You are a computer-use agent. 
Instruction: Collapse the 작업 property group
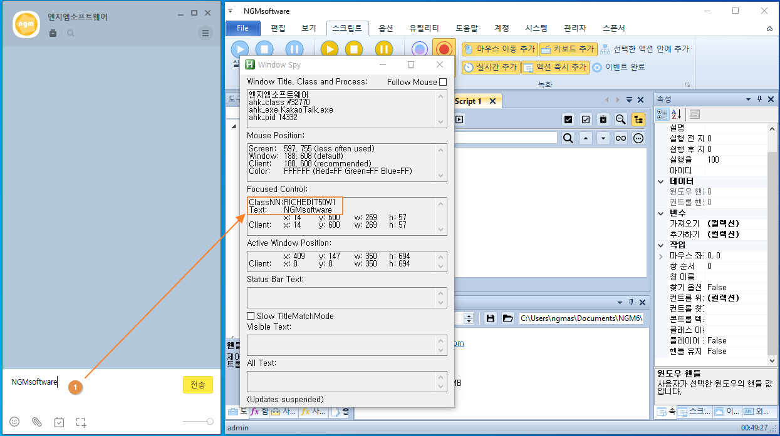click(x=661, y=245)
